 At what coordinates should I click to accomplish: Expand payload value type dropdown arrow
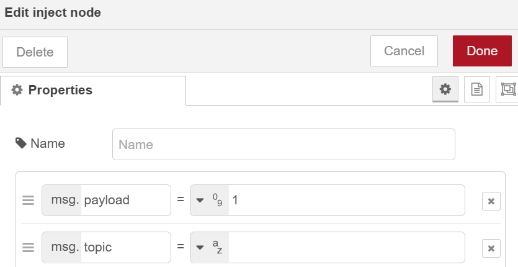click(200, 201)
